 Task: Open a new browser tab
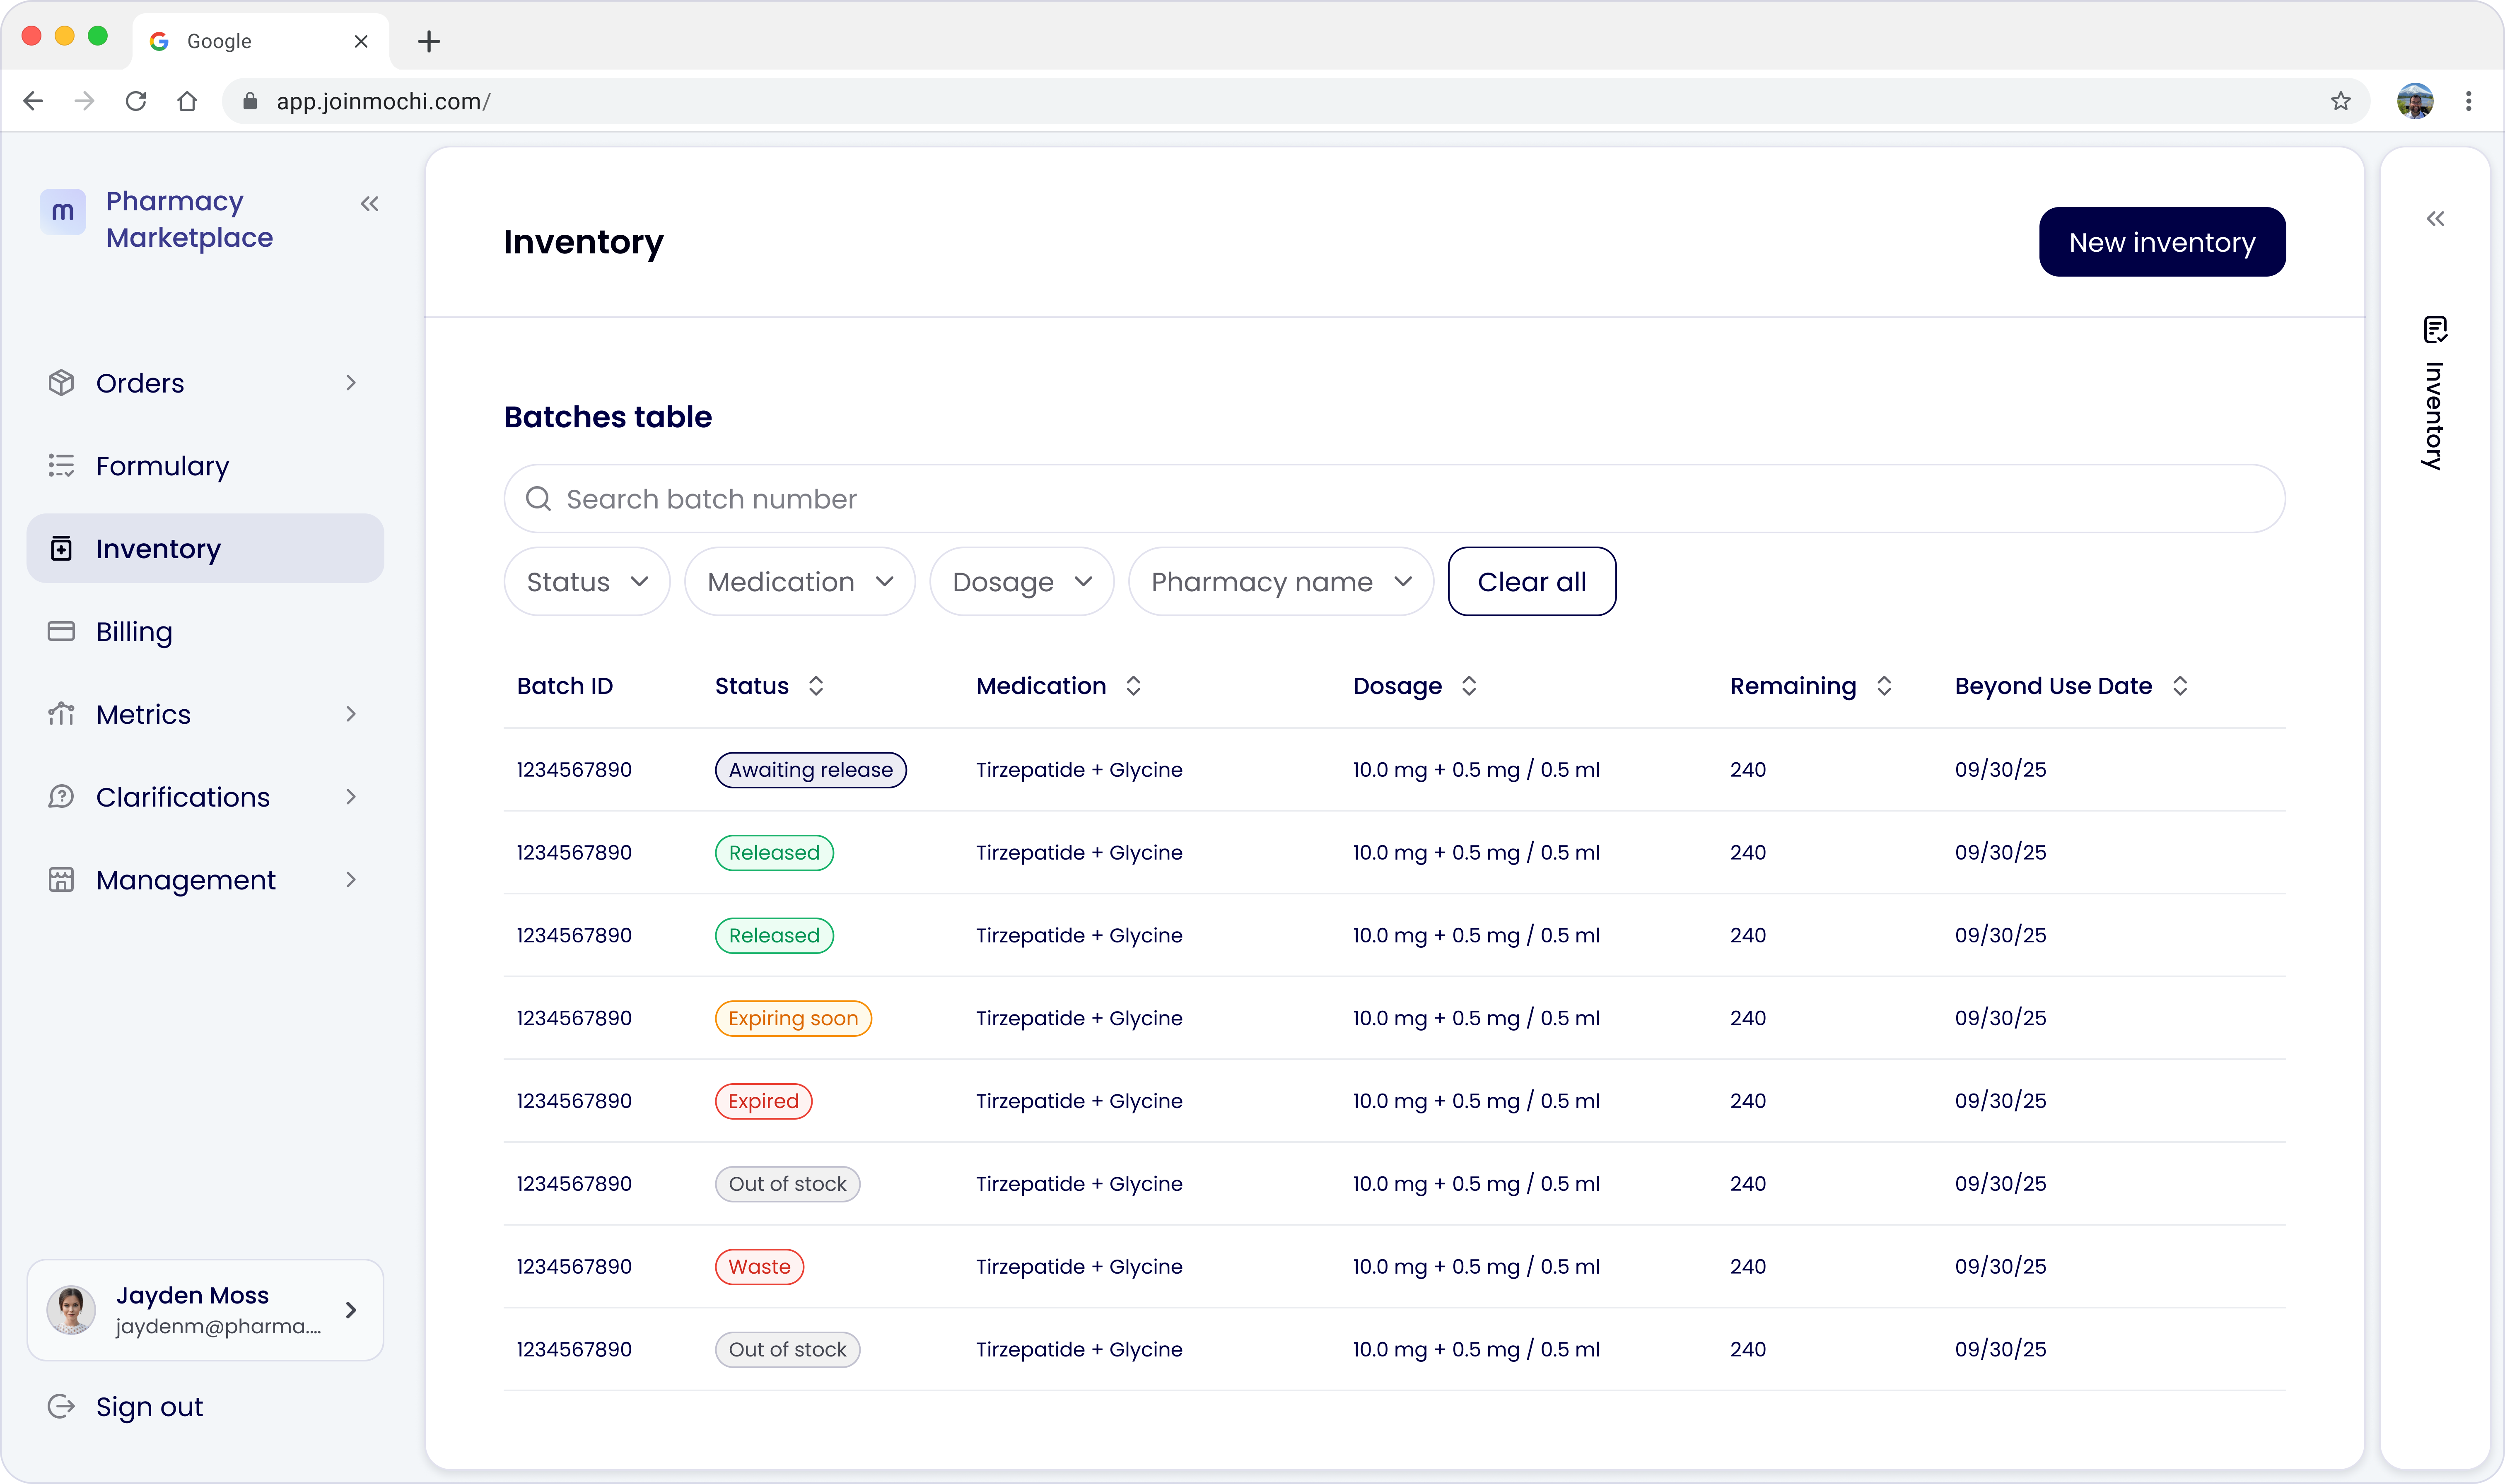tap(429, 41)
